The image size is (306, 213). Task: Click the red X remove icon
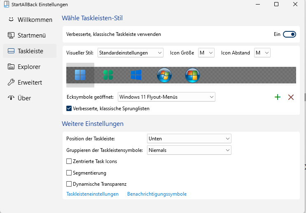pos(291,97)
